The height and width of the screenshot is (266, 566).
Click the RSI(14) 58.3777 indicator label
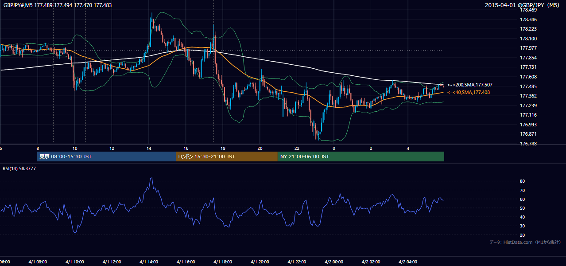point(19,168)
